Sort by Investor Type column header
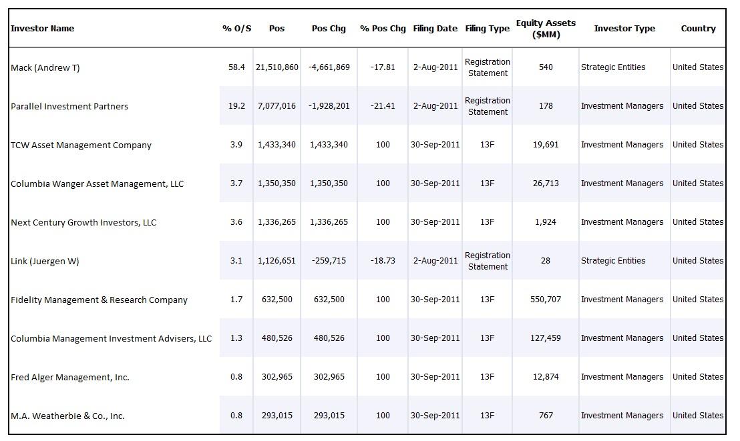 coord(624,28)
